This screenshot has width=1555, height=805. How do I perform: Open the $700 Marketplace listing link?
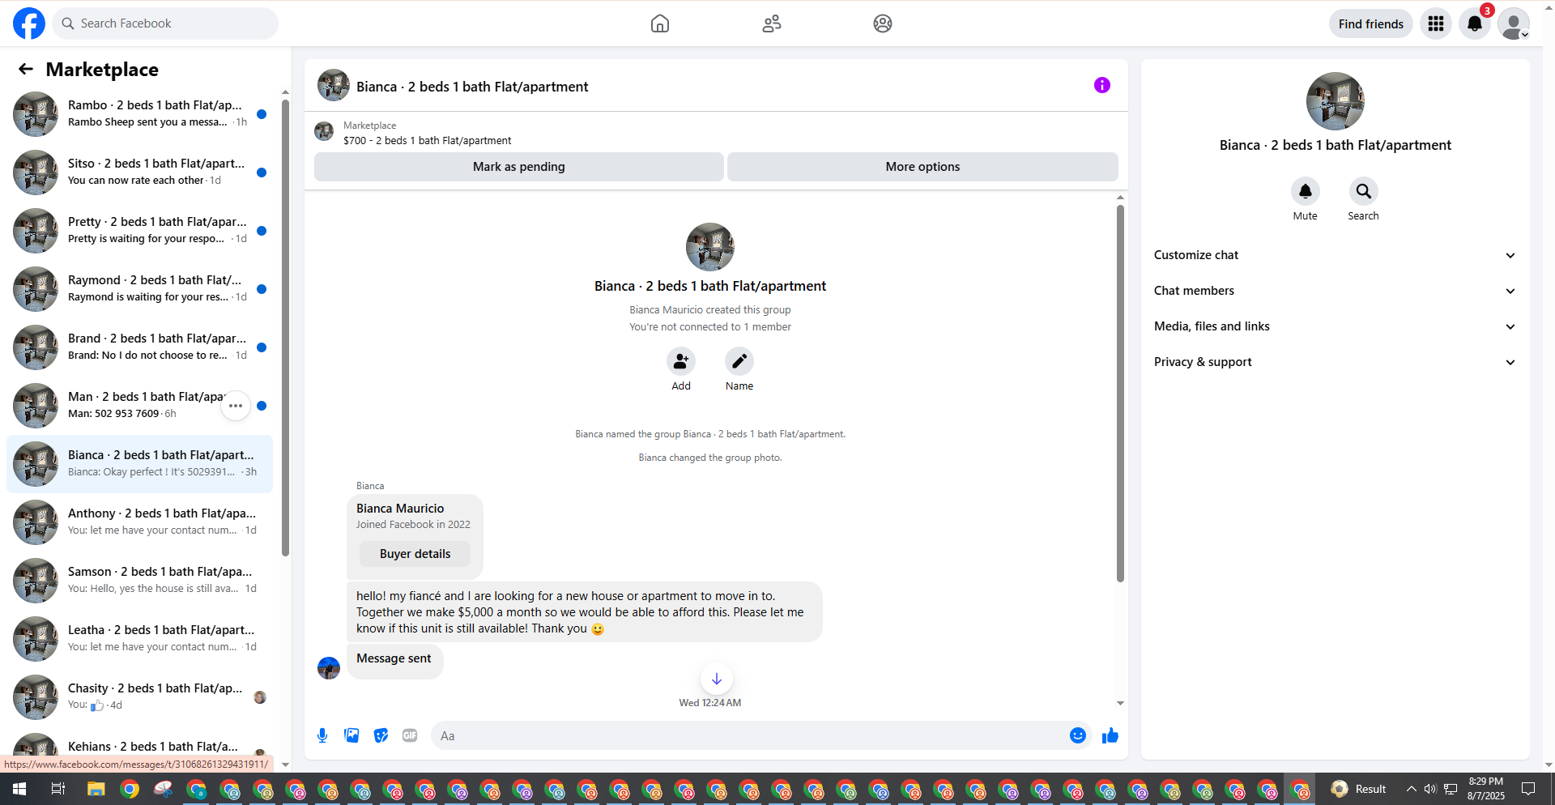click(427, 140)
